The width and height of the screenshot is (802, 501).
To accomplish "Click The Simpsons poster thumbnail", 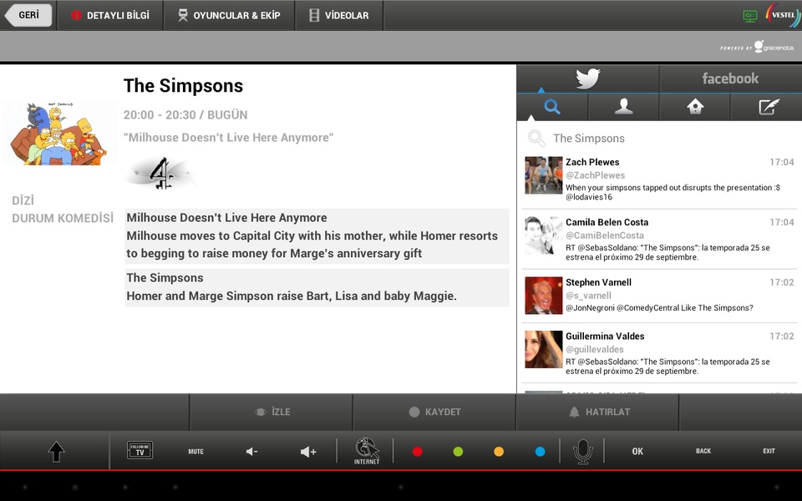I will (x=60, y=134).
